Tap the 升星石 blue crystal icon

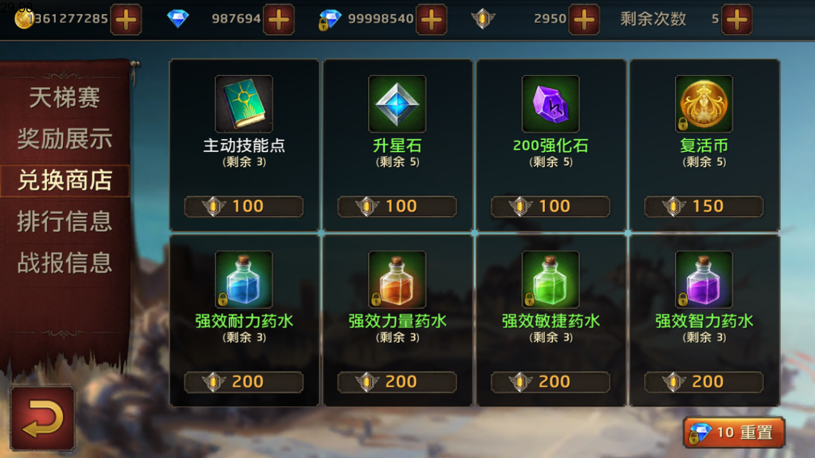coord(397,104)
